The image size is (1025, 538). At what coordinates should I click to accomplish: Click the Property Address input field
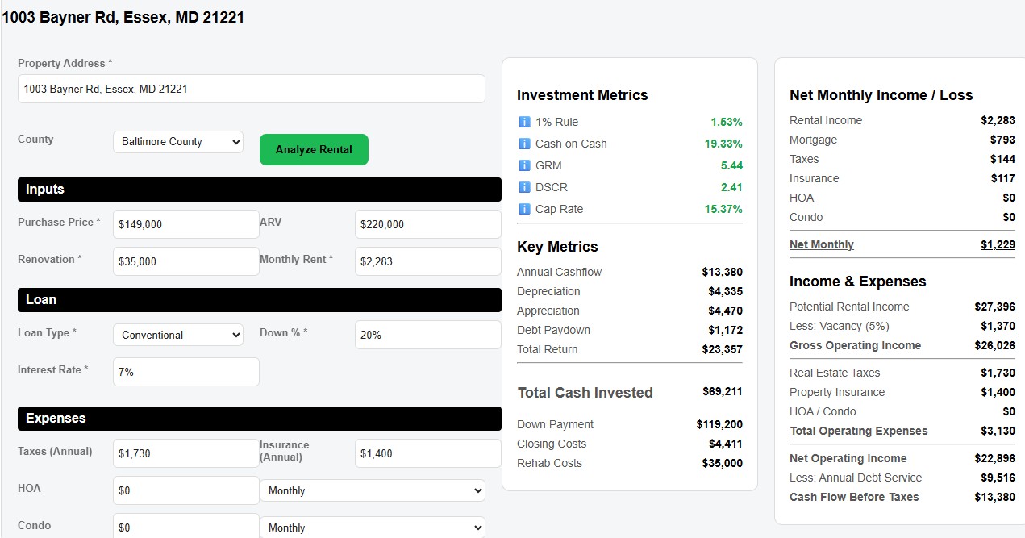[252, 89]
